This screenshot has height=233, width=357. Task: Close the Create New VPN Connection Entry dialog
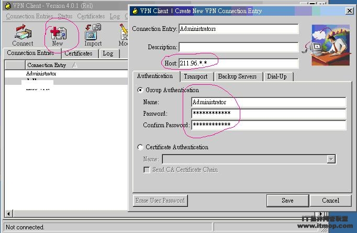[x=349, y=10]
